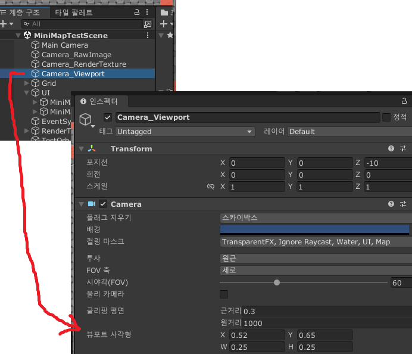The width and height of the screenshot is (412, 354).
Task: Select the EventSy object in the Hierarchy
Action: point(56,121)
